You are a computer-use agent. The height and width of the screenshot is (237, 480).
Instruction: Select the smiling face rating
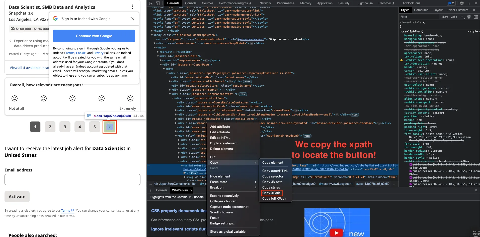click(x=102, y=98)
